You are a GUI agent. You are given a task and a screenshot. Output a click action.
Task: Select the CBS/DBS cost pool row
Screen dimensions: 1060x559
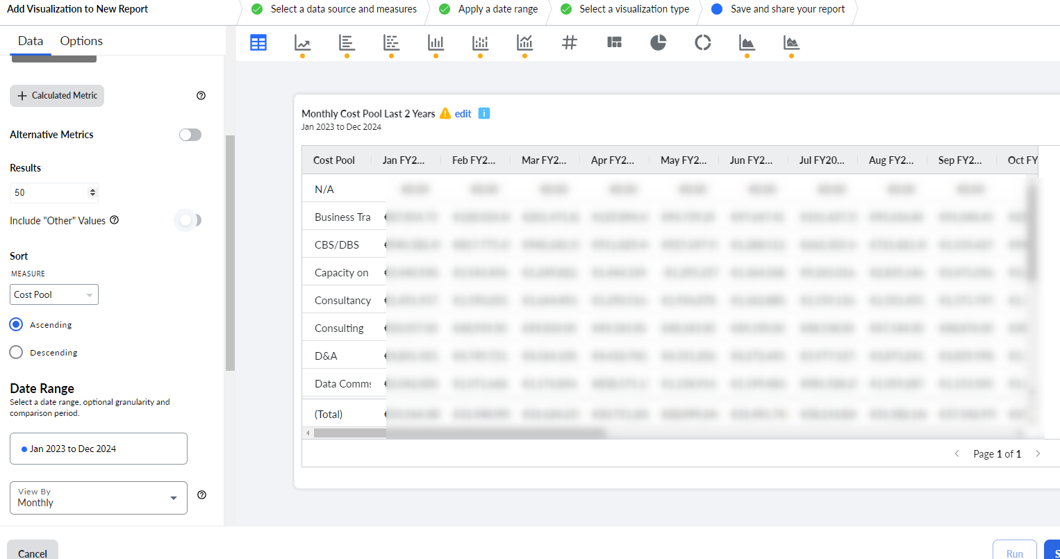[337, 245]
